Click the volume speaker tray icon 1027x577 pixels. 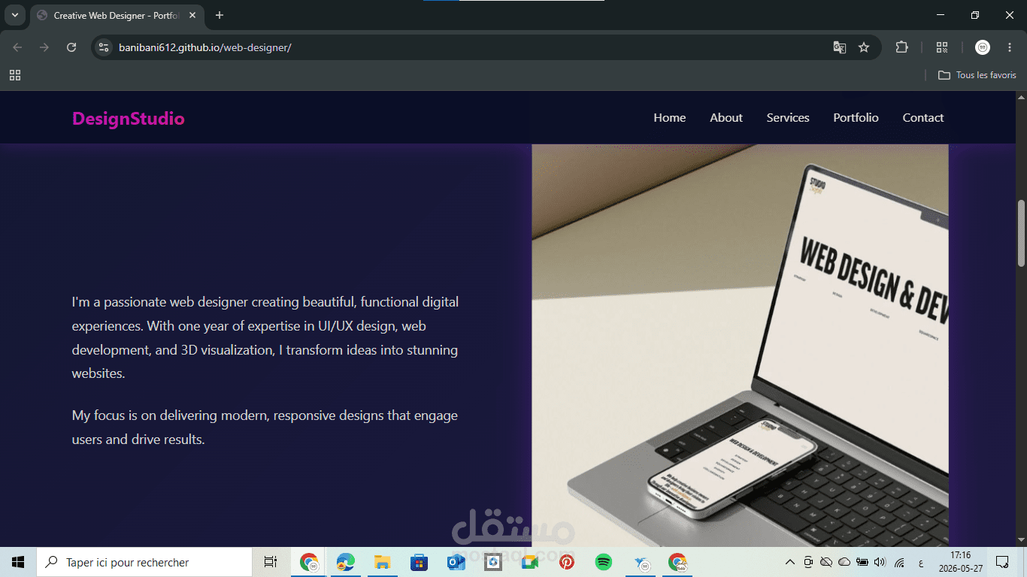pyautogui.click(x=880, y=562)
